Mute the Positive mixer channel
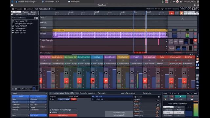The image size is (210, 118). click(93, 81)
